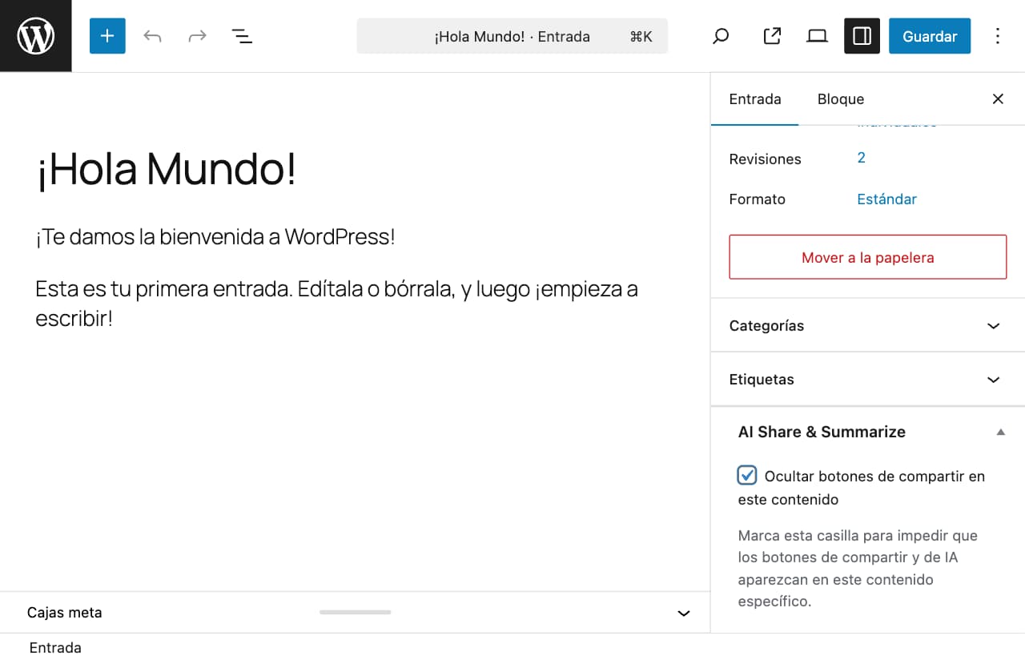
Task: Click the WordPress logo icon
Action: coord(35,35)
